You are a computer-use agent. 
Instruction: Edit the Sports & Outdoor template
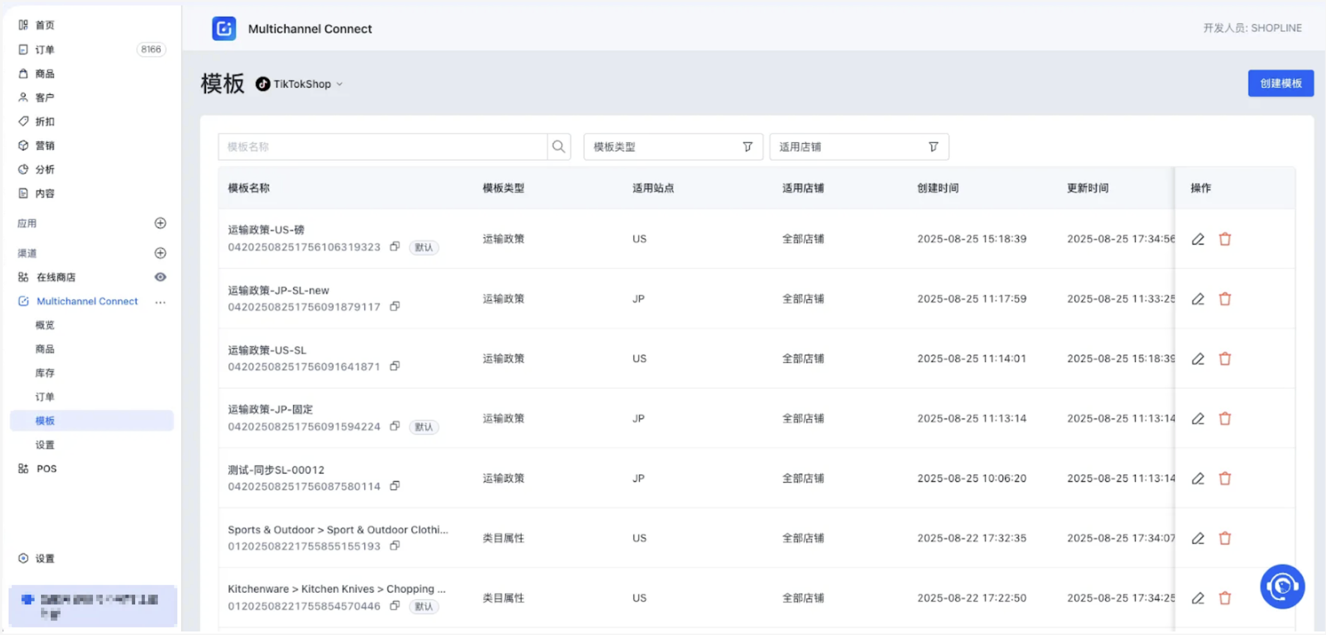1198,538
